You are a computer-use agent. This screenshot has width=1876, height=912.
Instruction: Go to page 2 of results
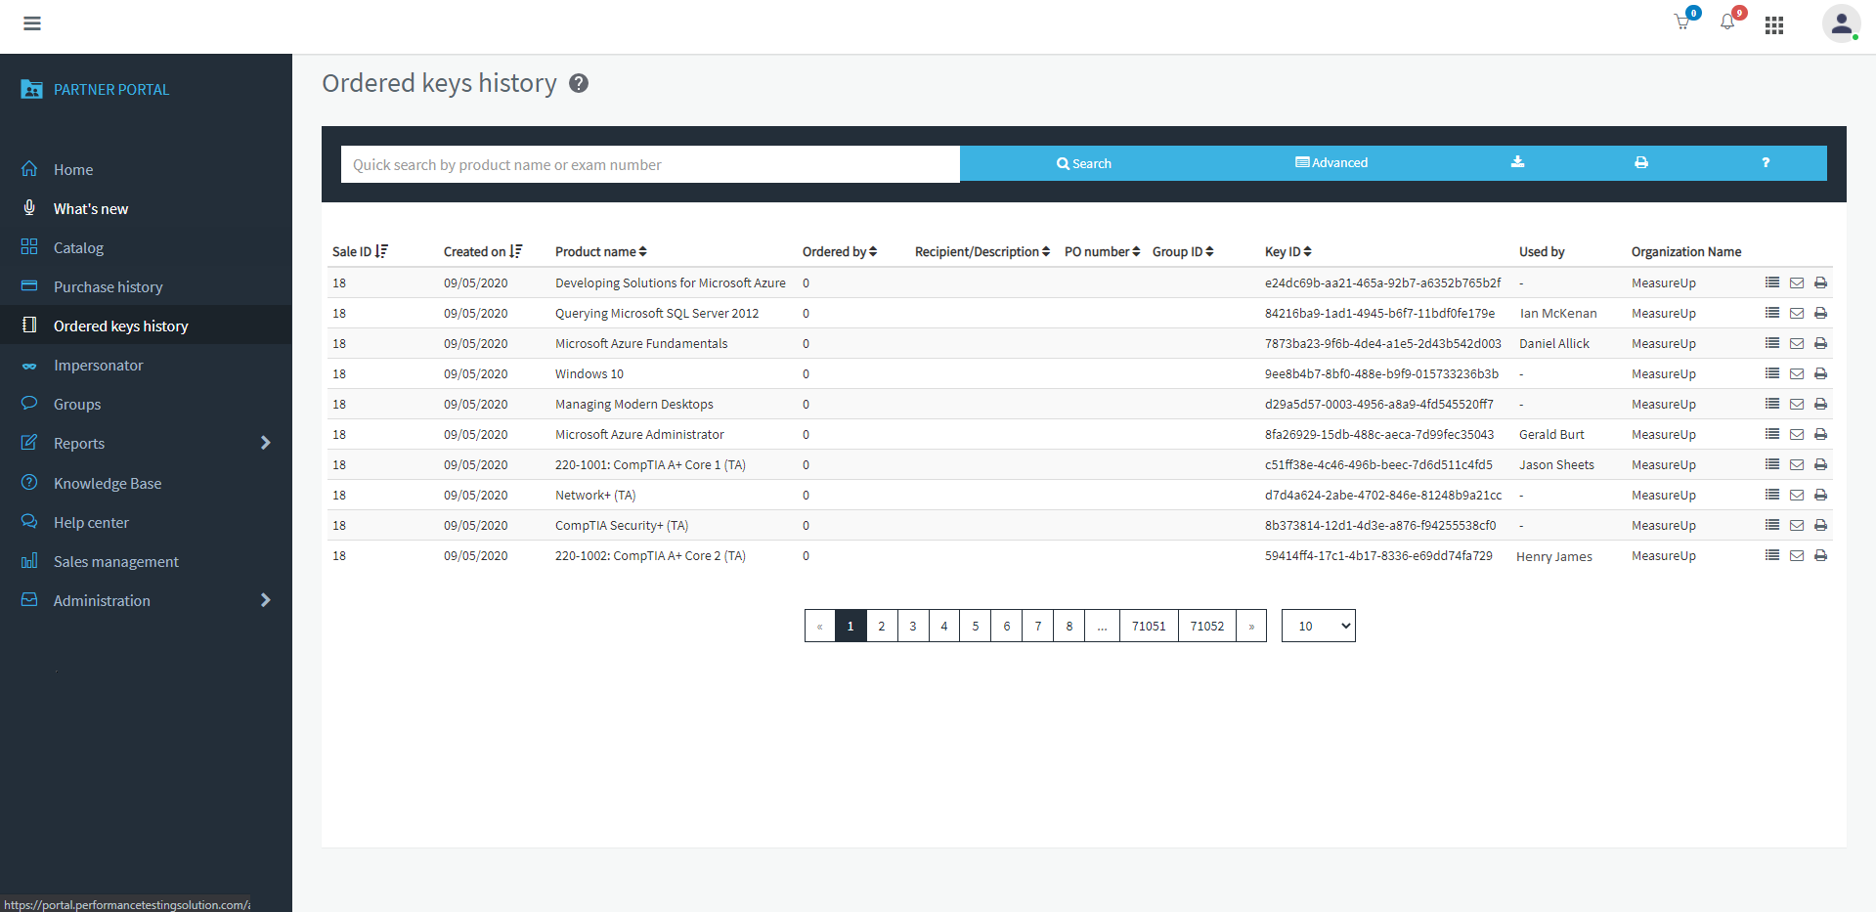coord(882,626)
